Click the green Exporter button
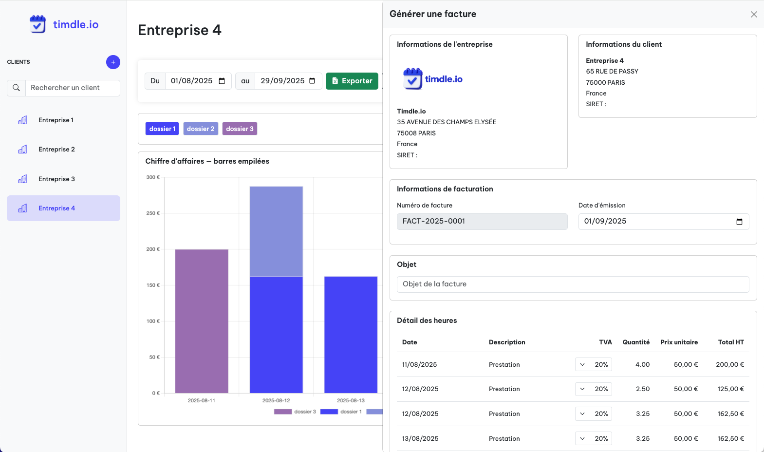Image resolution: width=764 pixels, height=452 pixels. pyautogui.click(x=352, y=81)
